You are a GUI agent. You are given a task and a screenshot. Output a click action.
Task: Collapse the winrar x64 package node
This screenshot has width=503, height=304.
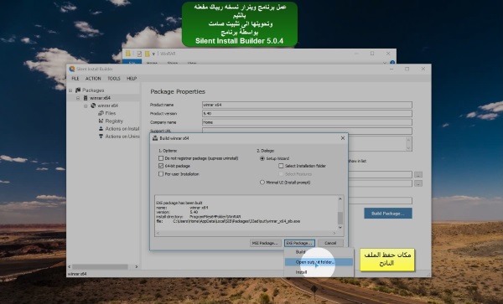pyautogui.click(x=78, y=98)
